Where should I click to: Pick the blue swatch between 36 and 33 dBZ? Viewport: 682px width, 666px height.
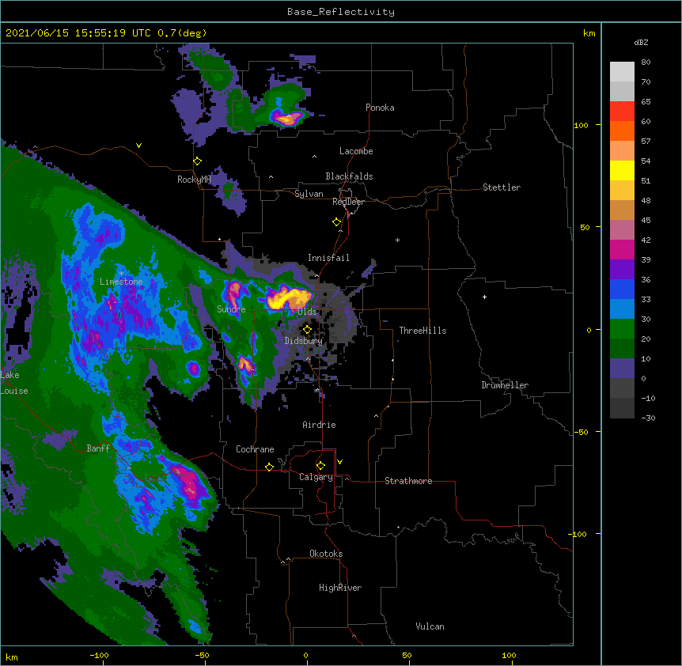[622, 289]
